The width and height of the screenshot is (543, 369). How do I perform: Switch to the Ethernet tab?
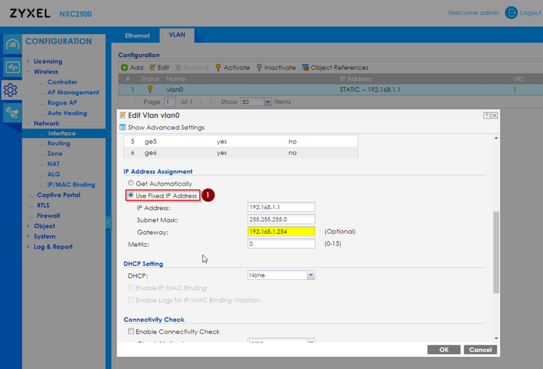click(137, 35)
